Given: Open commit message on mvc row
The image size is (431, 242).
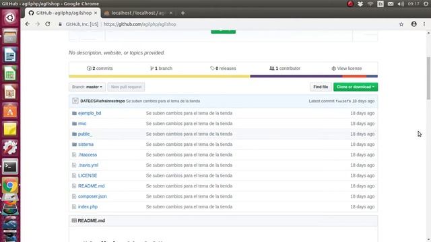Looking at the screenshot, I should click(x=189, y=124).
